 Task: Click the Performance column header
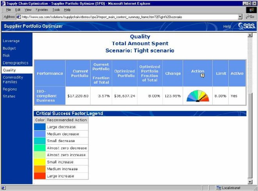tap(50, 73)
